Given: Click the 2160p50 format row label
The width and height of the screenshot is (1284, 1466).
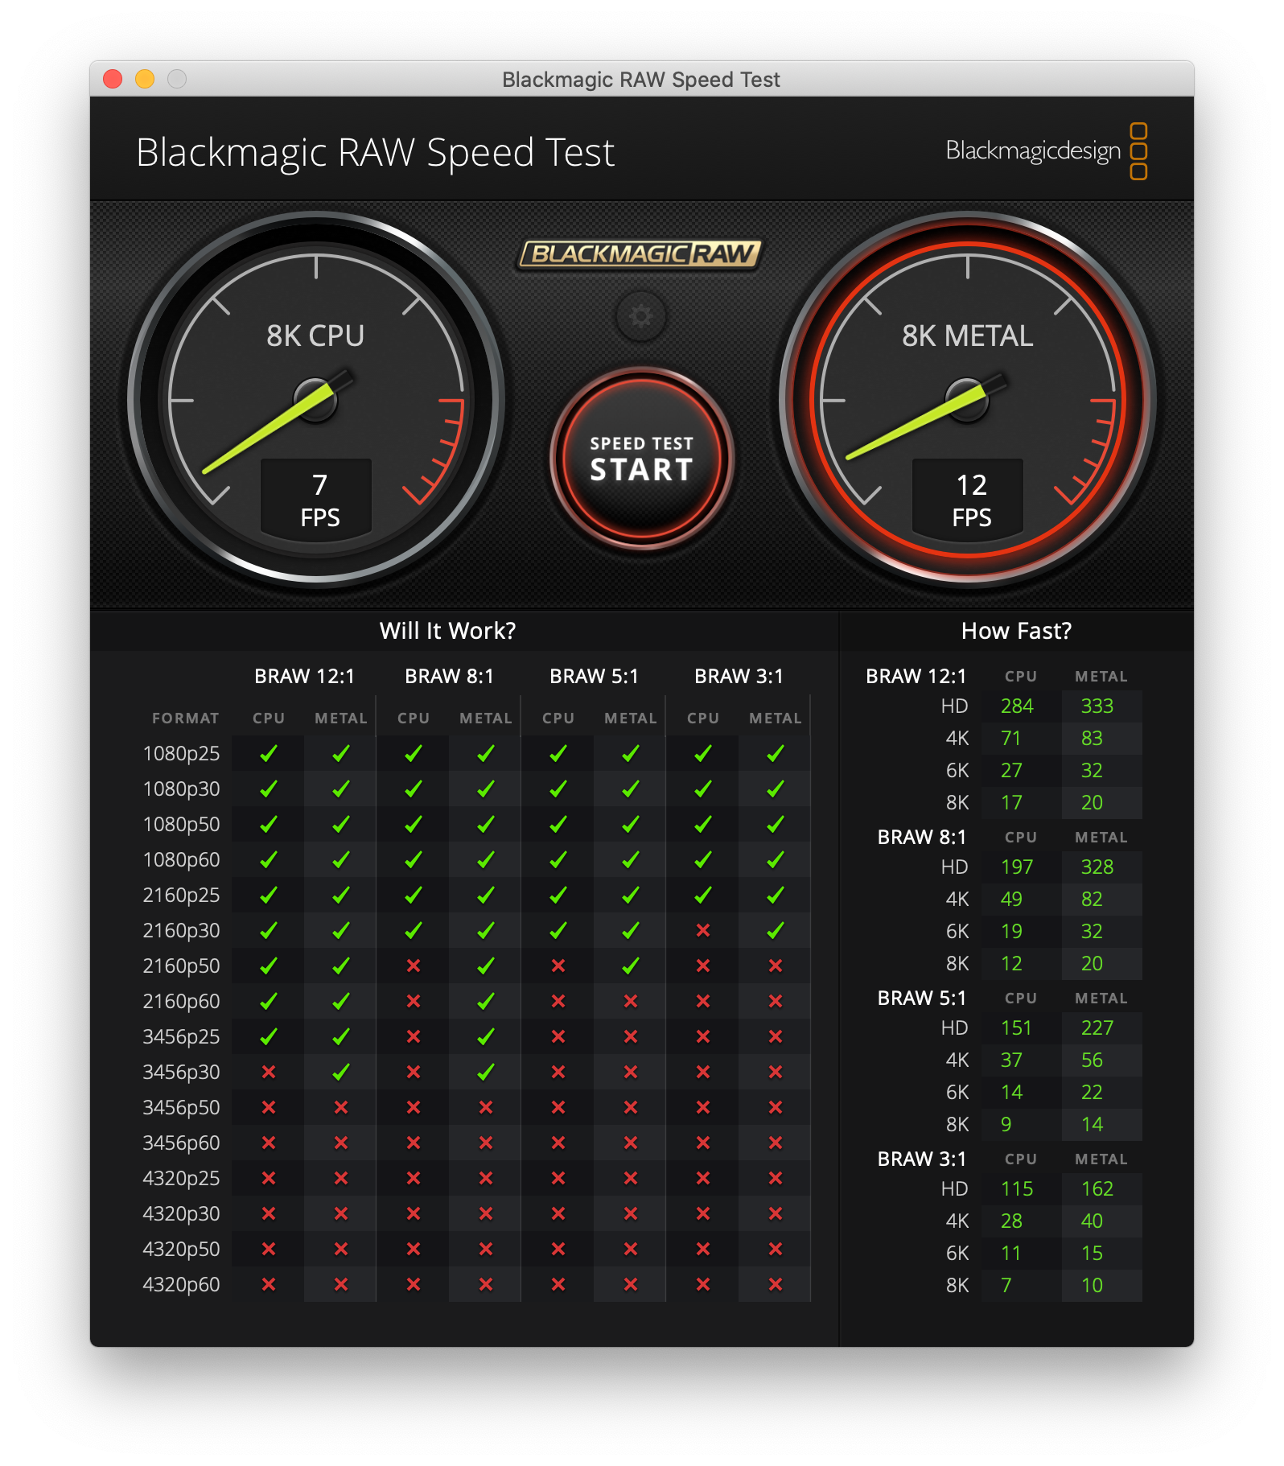Looking at the screenshot, I should tap(181, 966).
